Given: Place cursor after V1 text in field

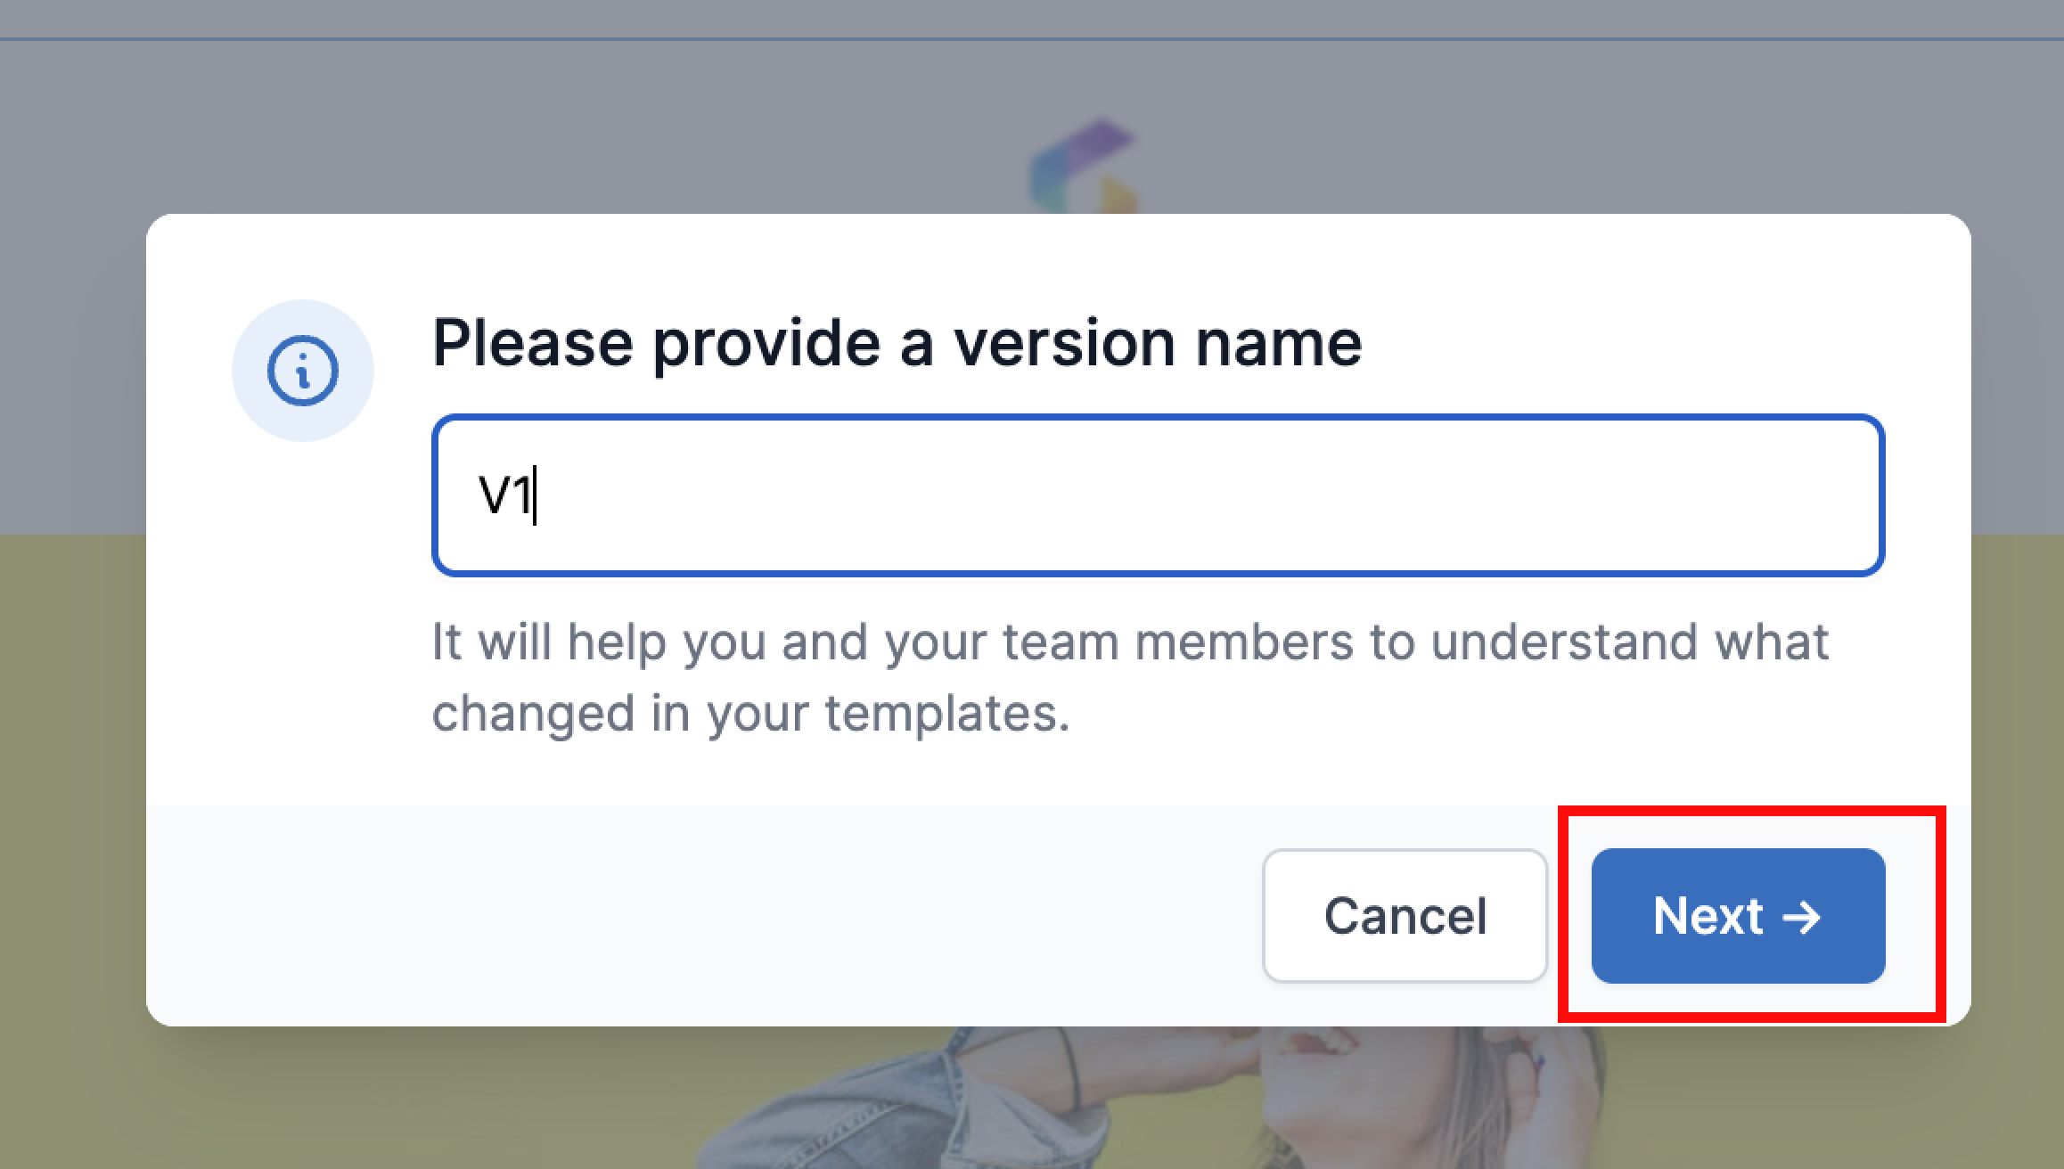Looking at the screenshot, I should tap(536, 495).
